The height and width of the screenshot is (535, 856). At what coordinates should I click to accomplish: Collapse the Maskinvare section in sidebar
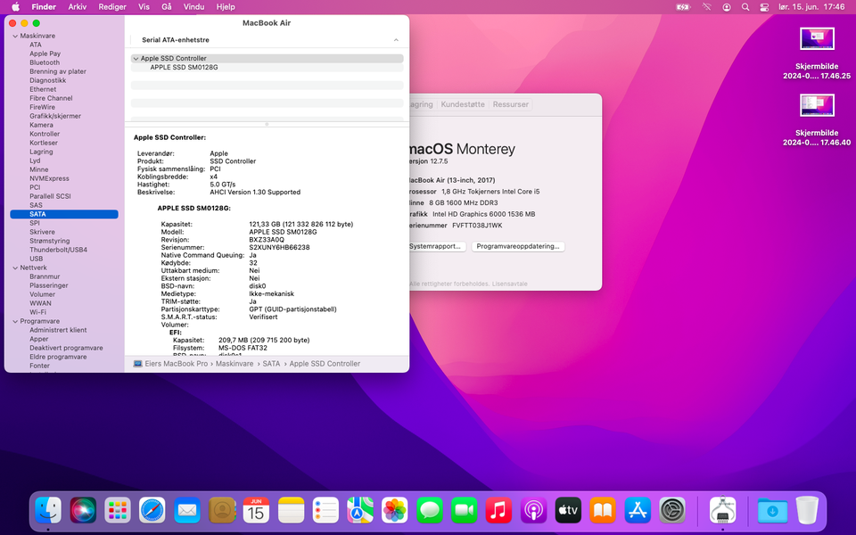[x=14, y=36]
